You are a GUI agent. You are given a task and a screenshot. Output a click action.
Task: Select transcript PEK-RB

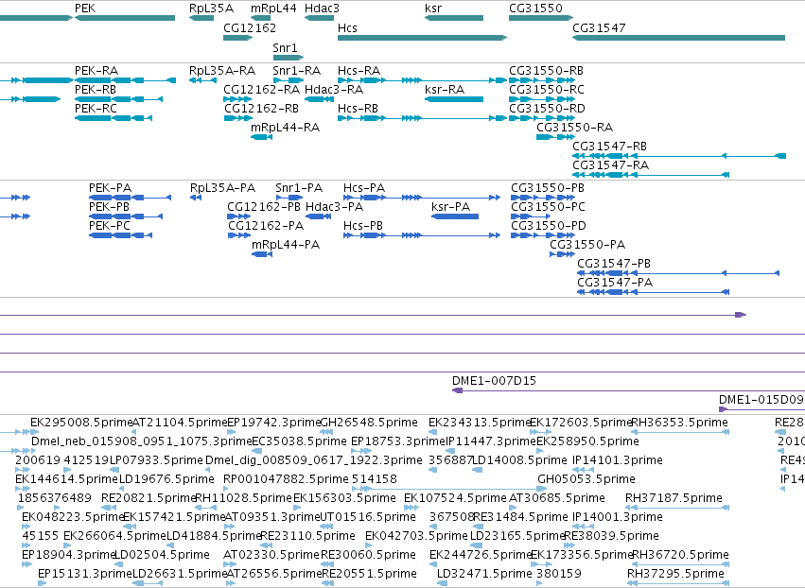118,99
